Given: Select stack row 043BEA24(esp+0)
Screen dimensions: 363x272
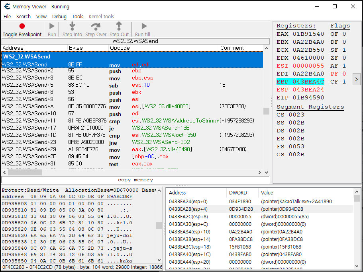Looking at the screenshot, I should pyautogui.click(x=261, y=202).
